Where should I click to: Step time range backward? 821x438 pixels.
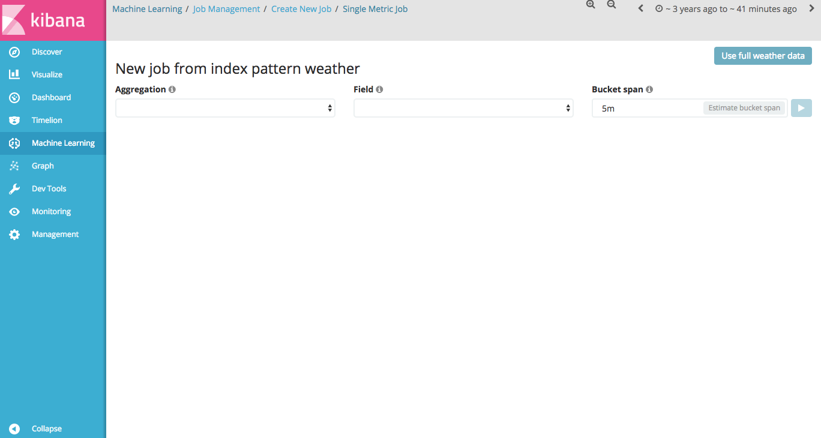pos(641,8)
